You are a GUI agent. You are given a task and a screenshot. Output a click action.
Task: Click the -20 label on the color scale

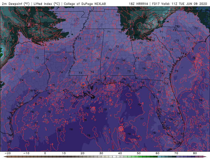(x=8, y=153)
